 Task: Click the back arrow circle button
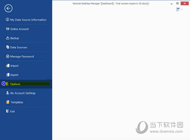9,8
